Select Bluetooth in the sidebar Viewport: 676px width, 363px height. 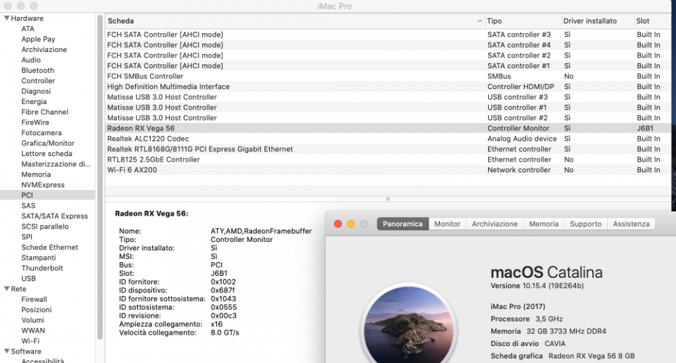38,70
